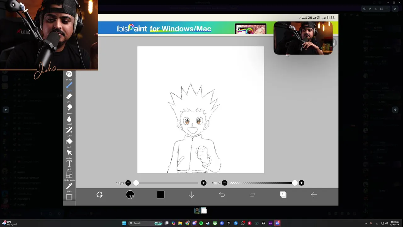Open the black color swatch
Screen dimensions: 403x227
pos(161,195)
